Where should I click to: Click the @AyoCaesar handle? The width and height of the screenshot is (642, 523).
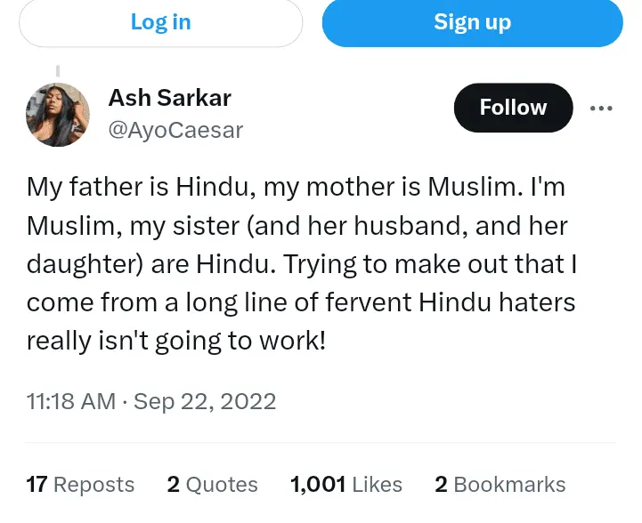175,131
